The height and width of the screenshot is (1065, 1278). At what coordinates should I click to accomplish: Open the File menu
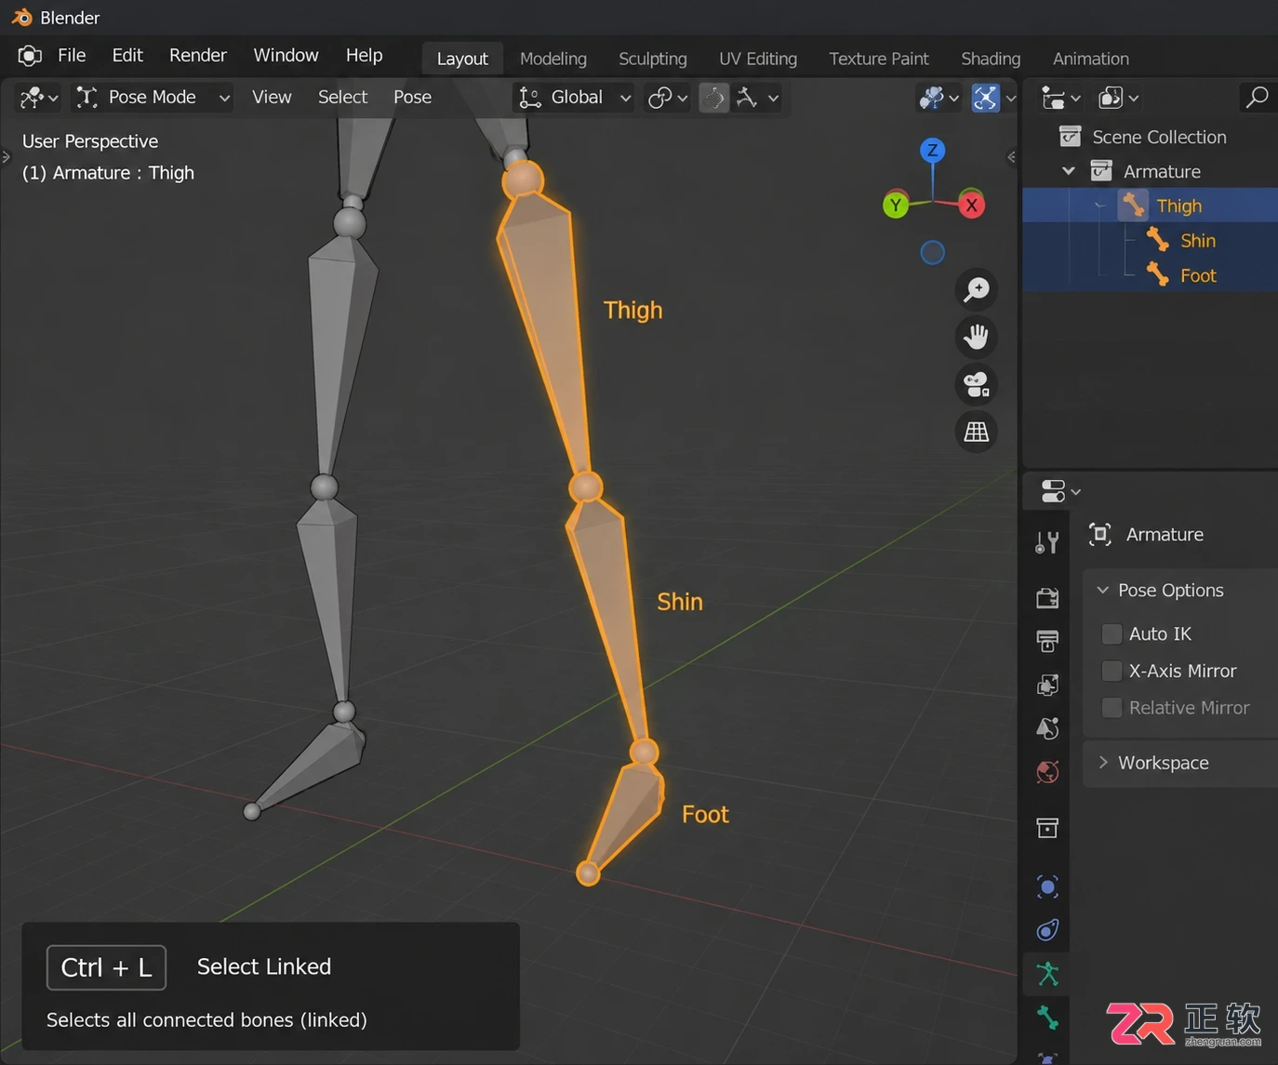click(x=72, y=56)
